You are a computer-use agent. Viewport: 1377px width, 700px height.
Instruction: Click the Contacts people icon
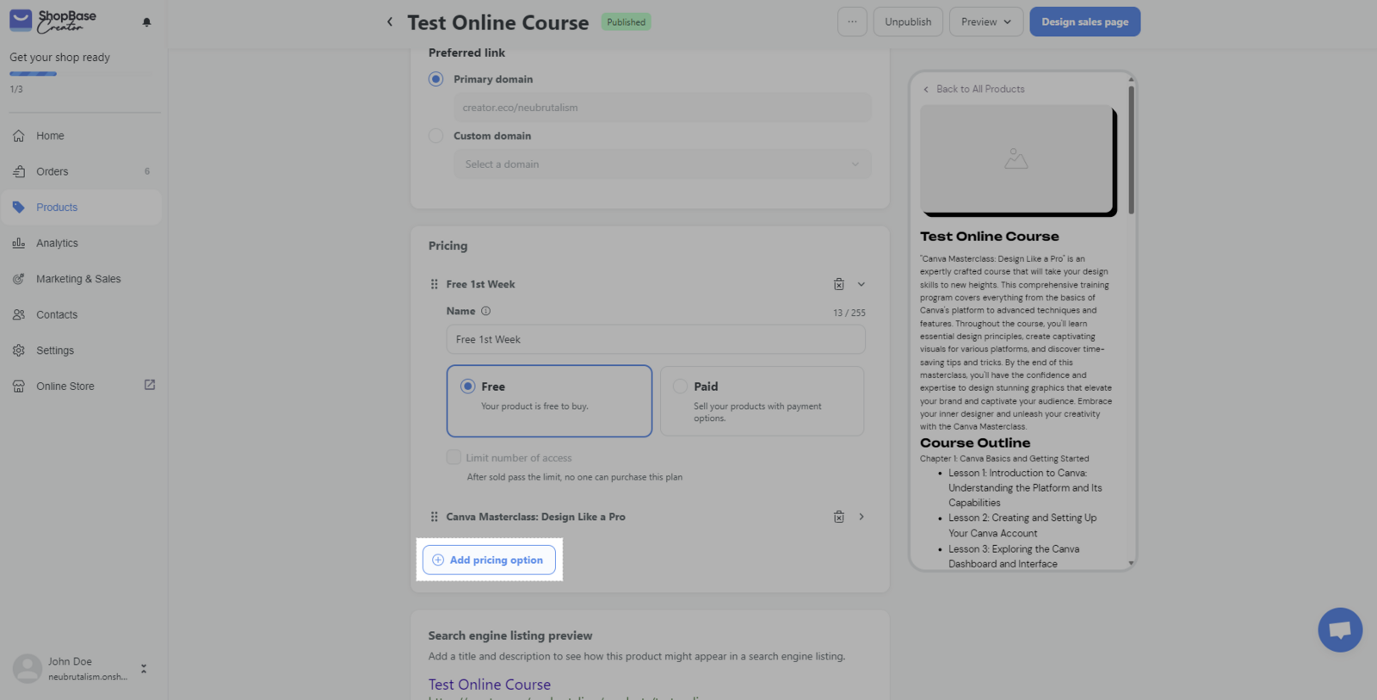tap(19, 315)
